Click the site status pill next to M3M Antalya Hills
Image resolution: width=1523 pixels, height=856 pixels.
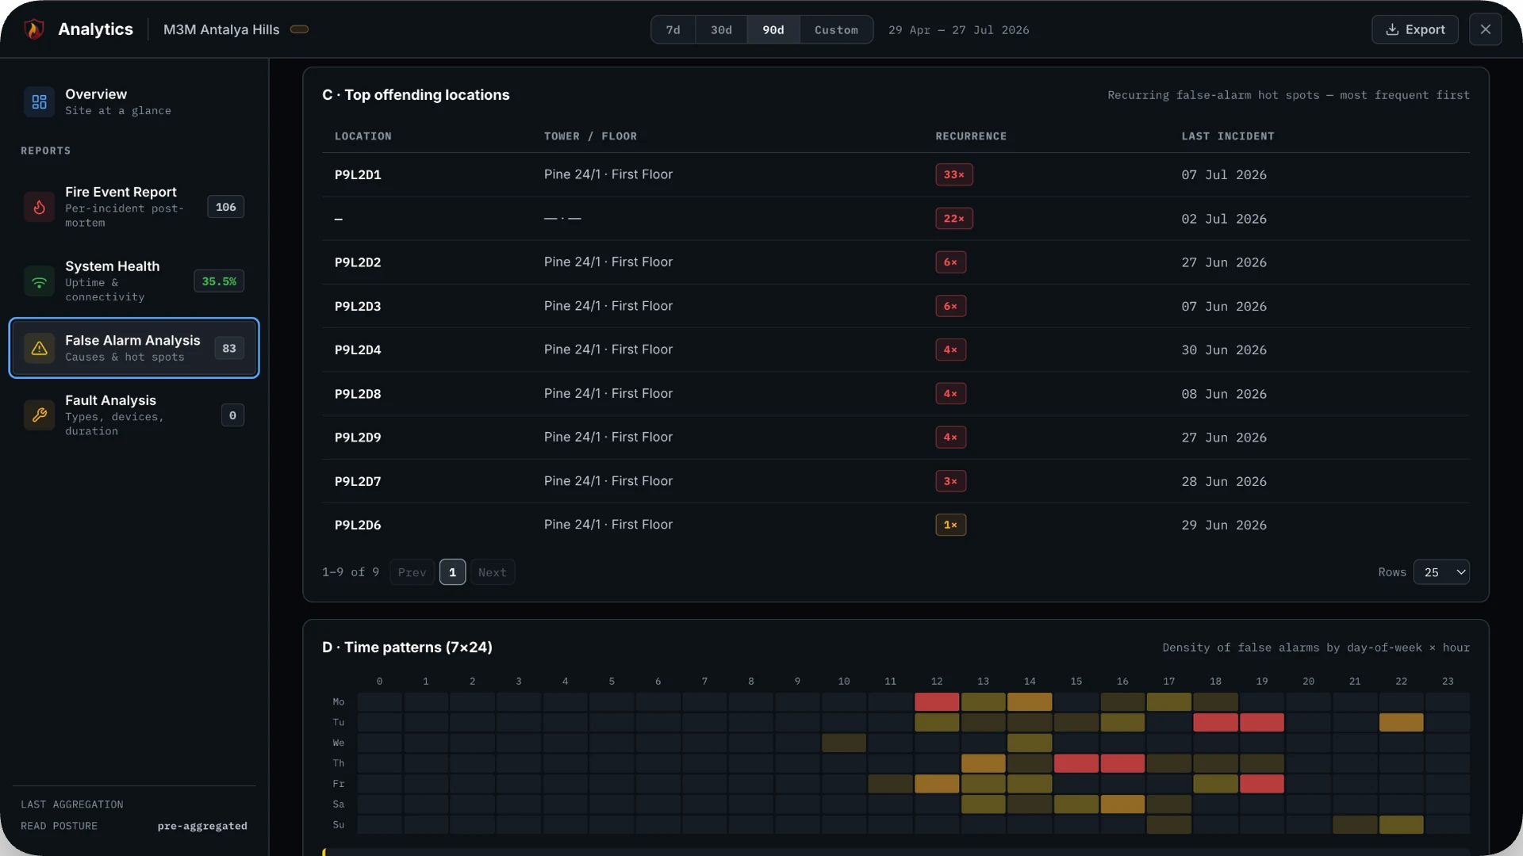pos(299,29)
